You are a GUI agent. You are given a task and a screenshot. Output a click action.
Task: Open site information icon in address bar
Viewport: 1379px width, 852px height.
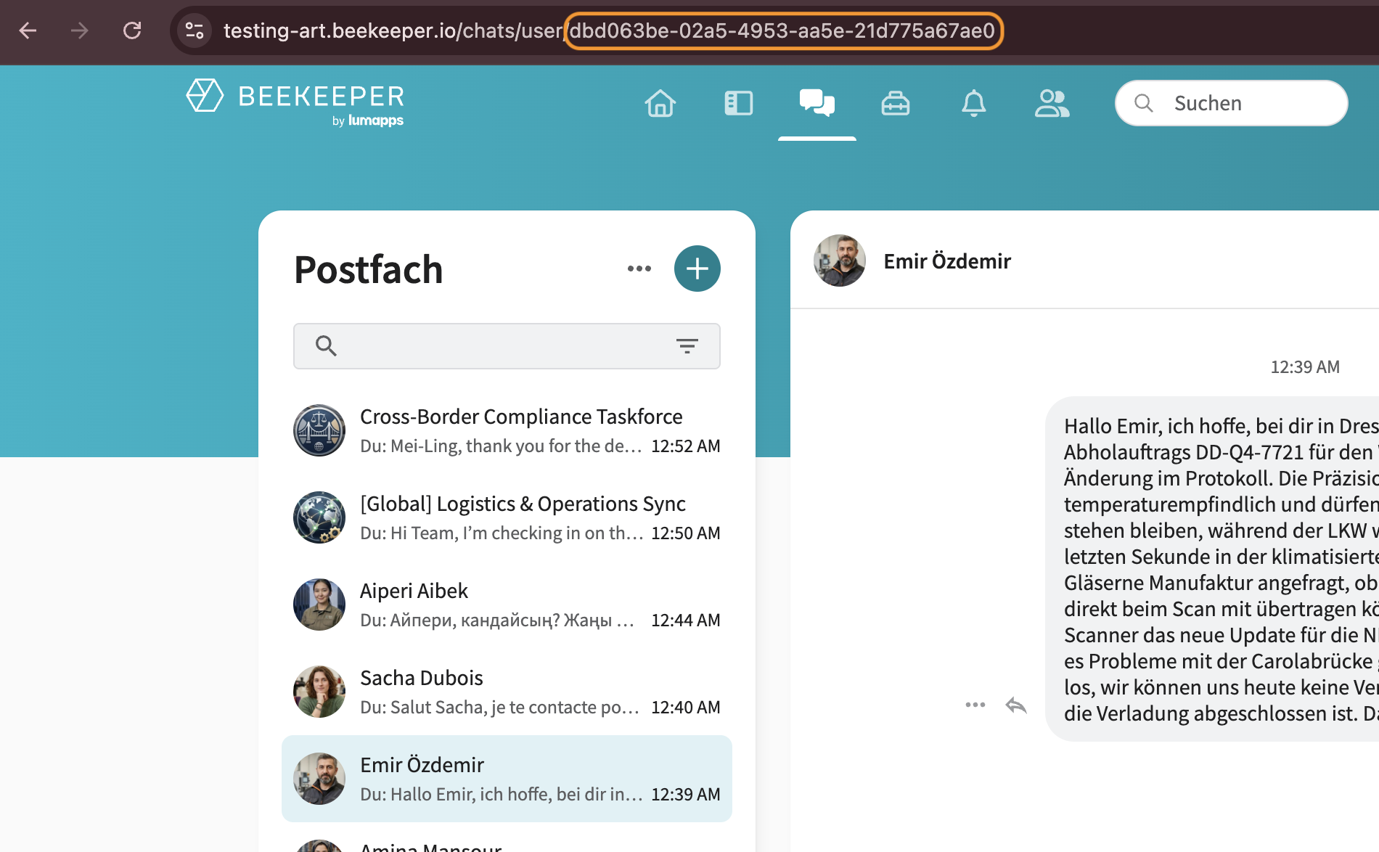click(x=195, y=30)
